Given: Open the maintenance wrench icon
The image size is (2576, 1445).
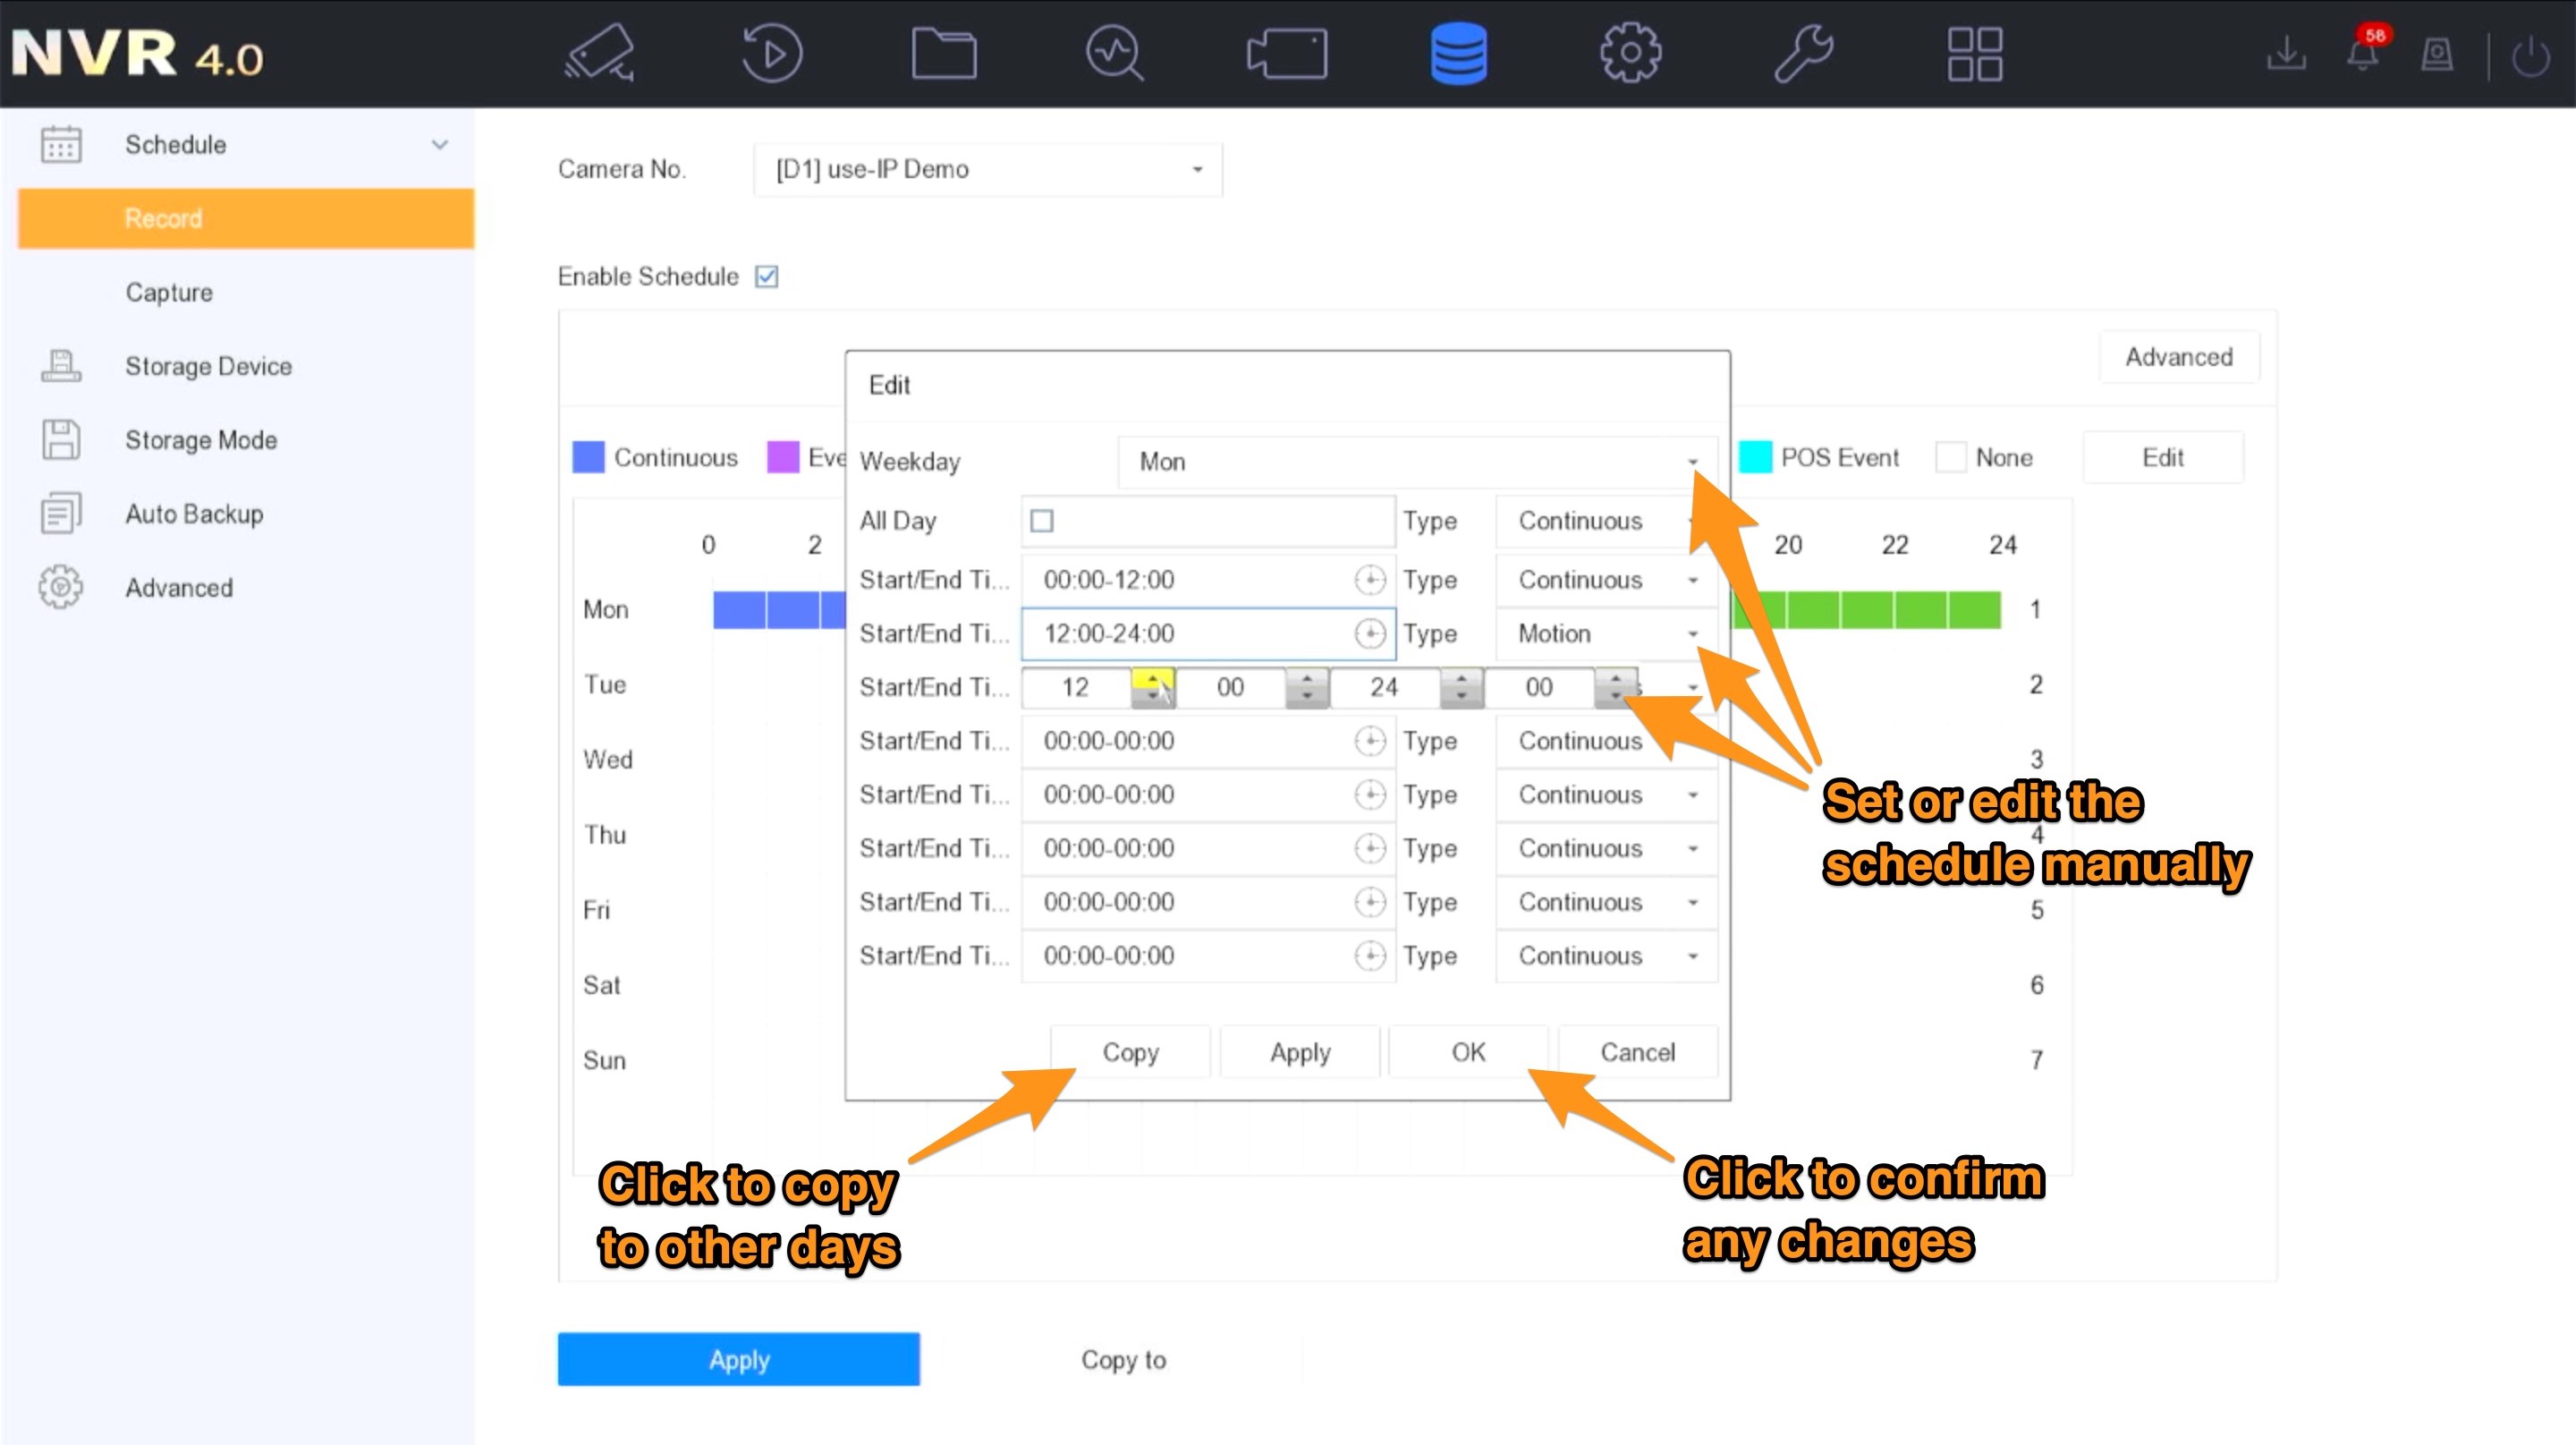Looking at the screenshot, I should (1803, 53).
